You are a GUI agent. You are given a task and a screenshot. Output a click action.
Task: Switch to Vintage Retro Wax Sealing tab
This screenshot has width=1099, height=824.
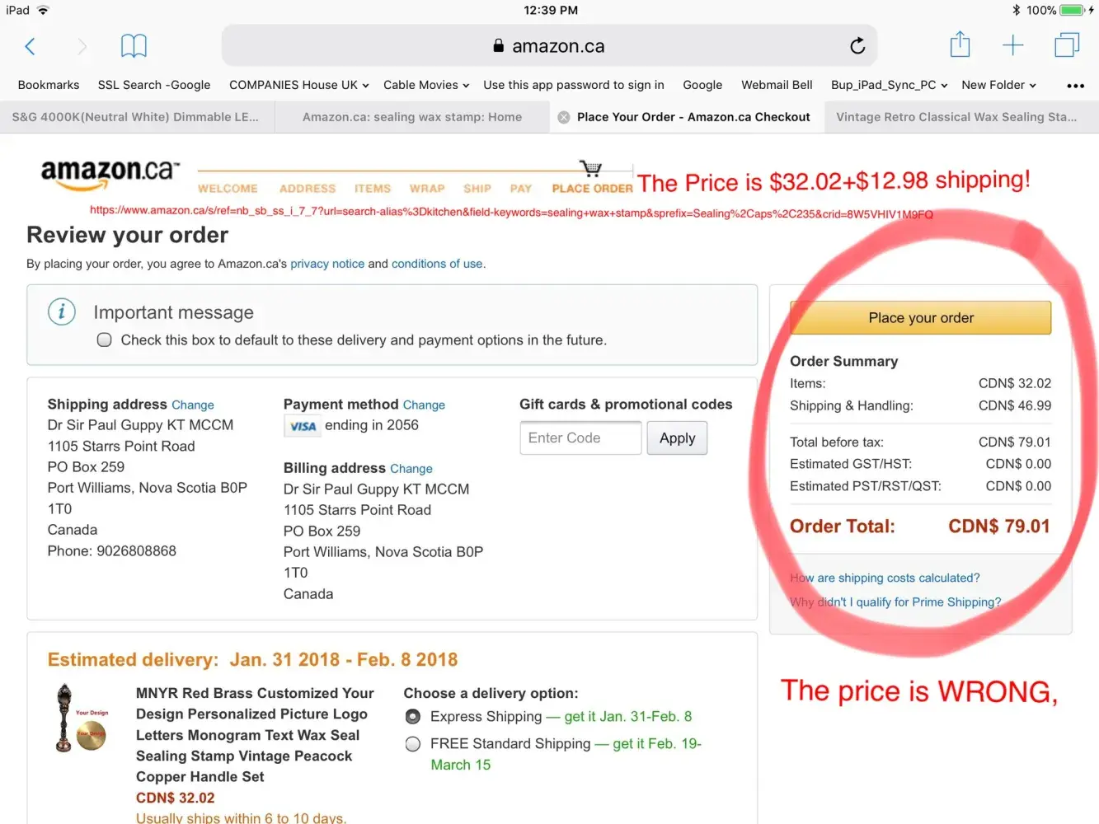click(x=956, y=117)
